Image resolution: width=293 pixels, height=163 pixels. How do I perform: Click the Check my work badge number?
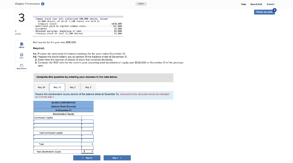pos(274,10)
